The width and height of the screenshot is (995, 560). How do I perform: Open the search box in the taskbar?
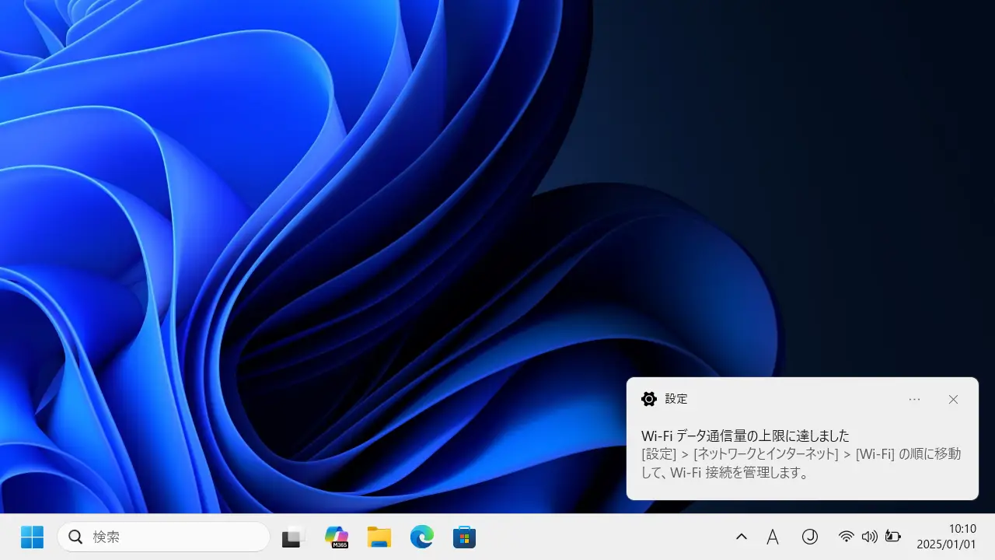click(x=163, y=536)
